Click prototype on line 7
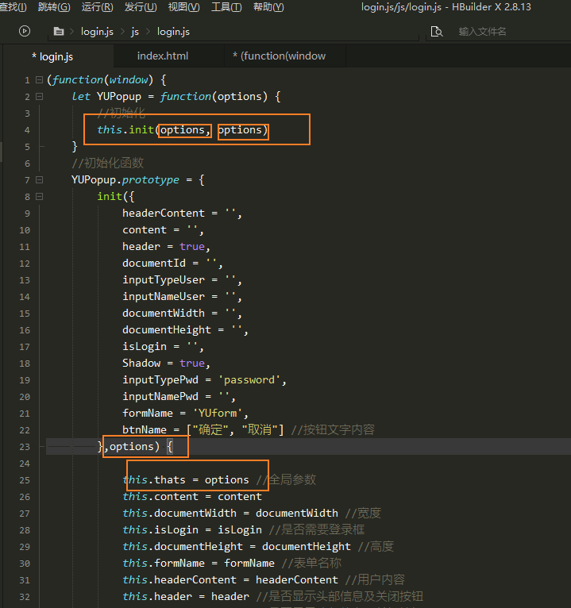This screenshot has height=608, width=571. tap(151, 180)
